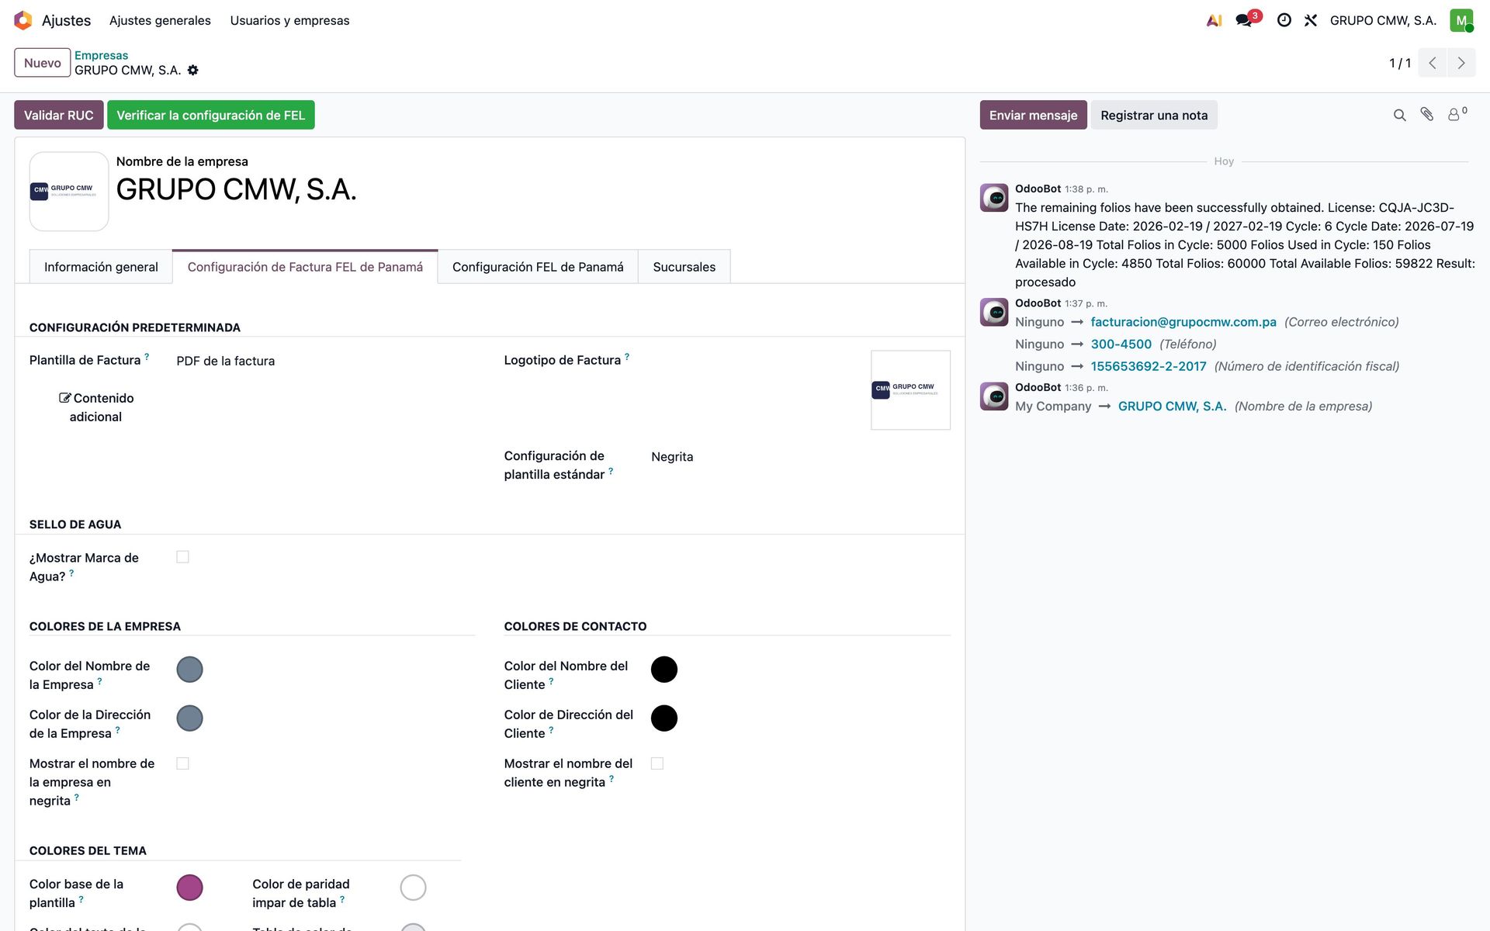
Task: Click the GRUPO CMW, S.A. name in chatter log
Action: tap(1172, 407)
